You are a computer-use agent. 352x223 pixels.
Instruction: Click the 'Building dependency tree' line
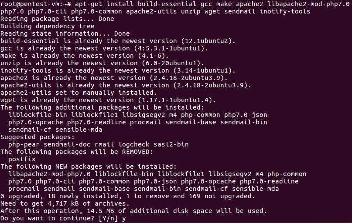click(48, 26)
